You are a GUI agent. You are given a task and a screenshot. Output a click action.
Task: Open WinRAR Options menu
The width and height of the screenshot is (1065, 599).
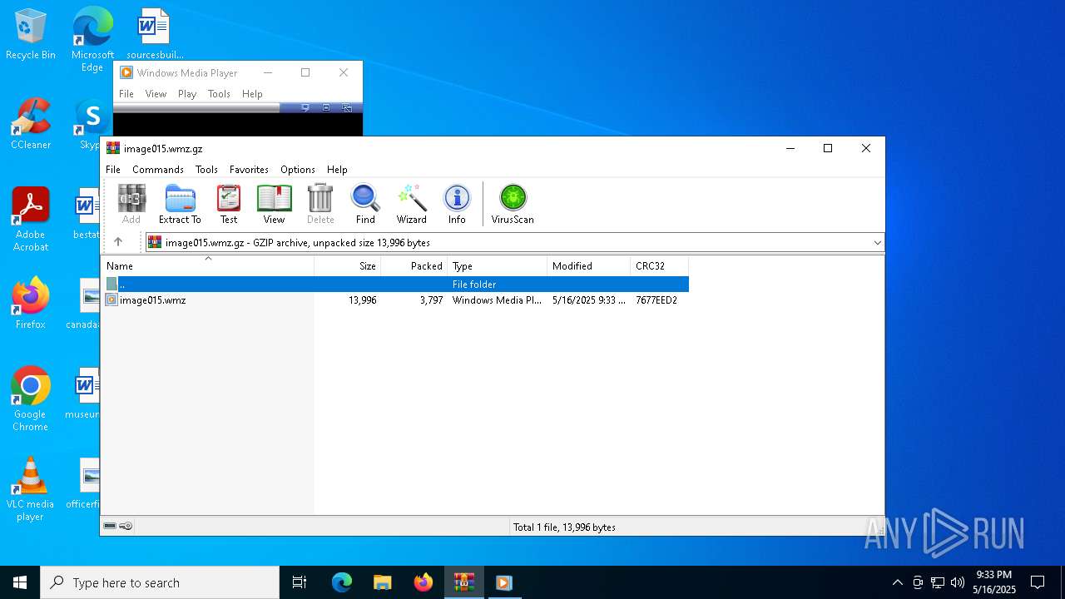point(298,169)
